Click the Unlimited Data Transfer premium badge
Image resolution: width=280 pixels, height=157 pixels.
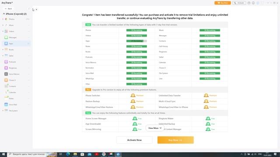coord(206,96)
